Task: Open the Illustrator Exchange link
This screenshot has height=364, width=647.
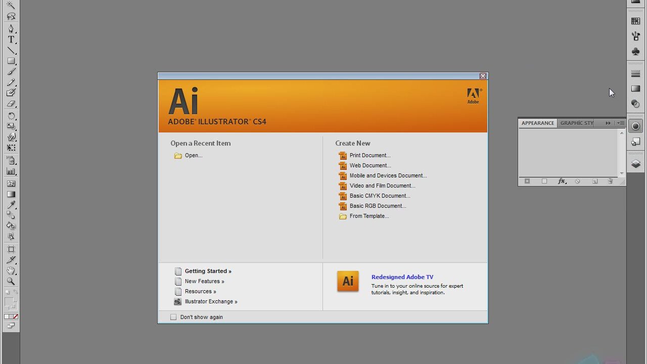Action: (206, 301)
